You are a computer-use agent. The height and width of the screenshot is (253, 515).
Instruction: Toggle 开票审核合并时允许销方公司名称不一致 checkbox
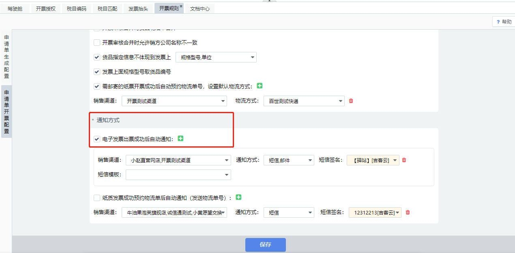click(x=97, y=43)
